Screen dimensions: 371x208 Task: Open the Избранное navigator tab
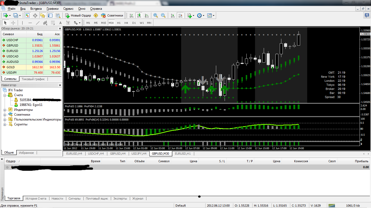(26, 153)
